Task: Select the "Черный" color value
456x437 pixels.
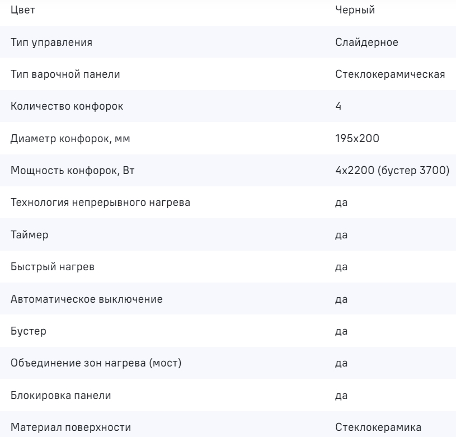Action: pos(351,11)
